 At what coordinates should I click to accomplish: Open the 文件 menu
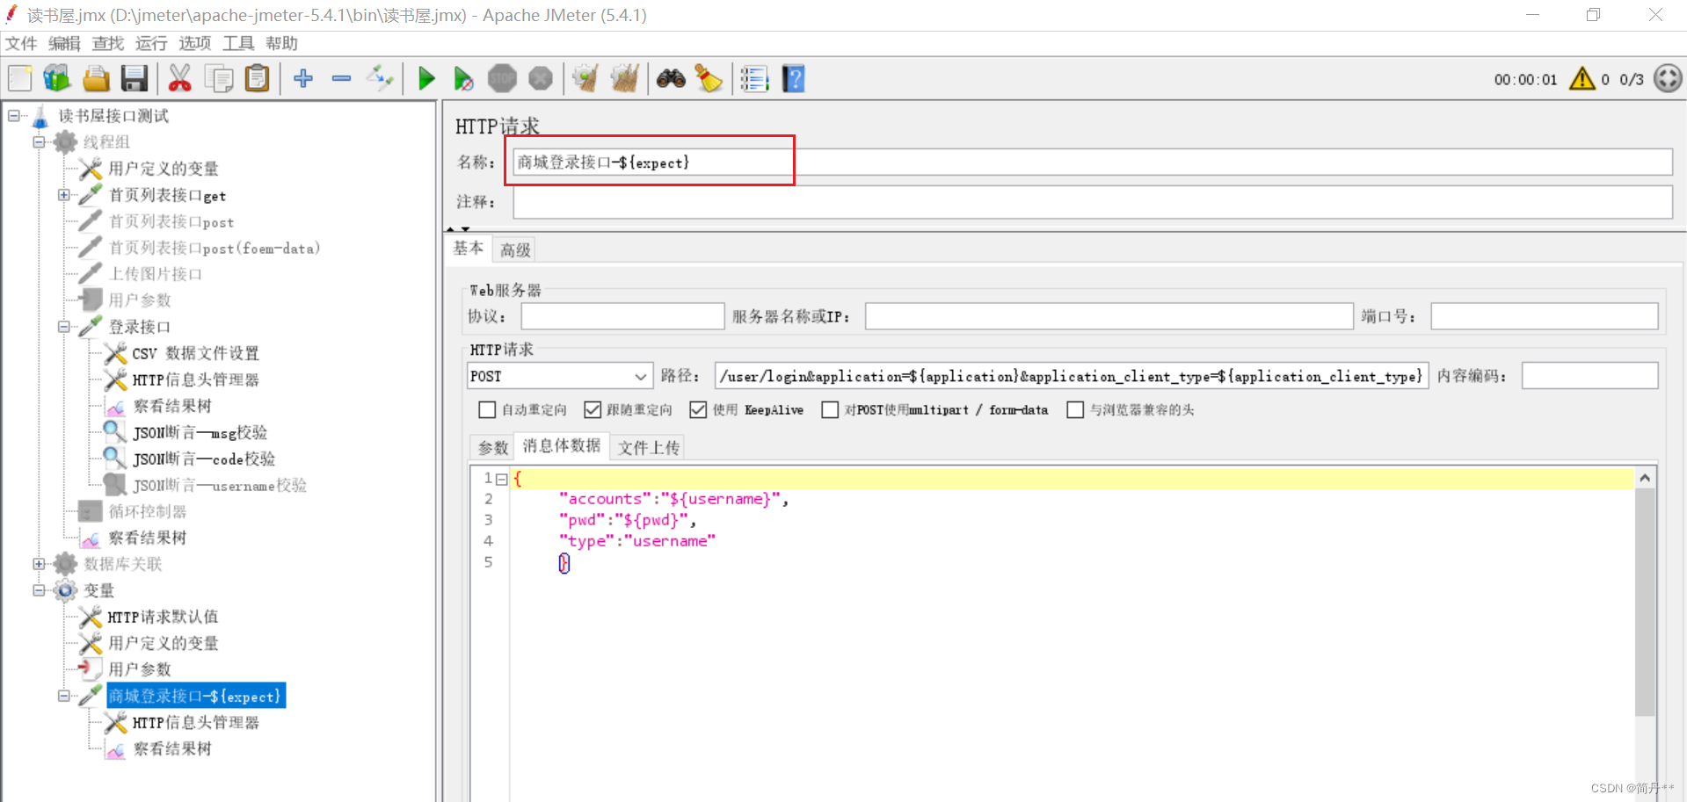[x=21, y=43]
